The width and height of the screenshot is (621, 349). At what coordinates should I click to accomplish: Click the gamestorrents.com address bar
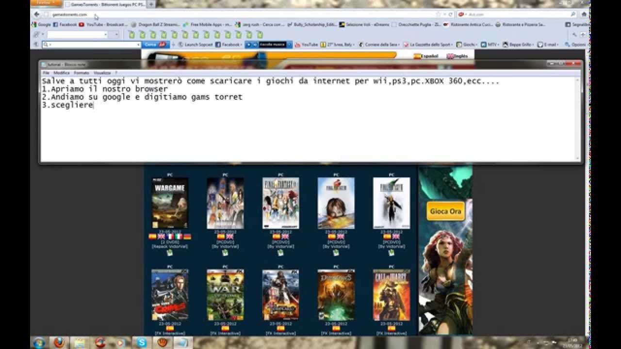tap(238, 15)
